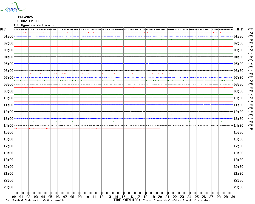Click the 16:30 half-hour label
255x204 pixels.
click(x=239, y=139)
